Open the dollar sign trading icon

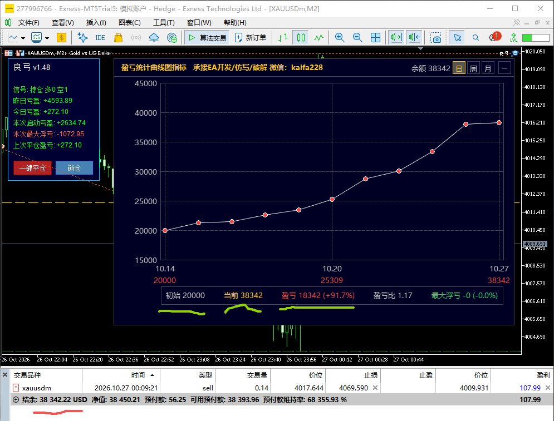click(61, 37)
